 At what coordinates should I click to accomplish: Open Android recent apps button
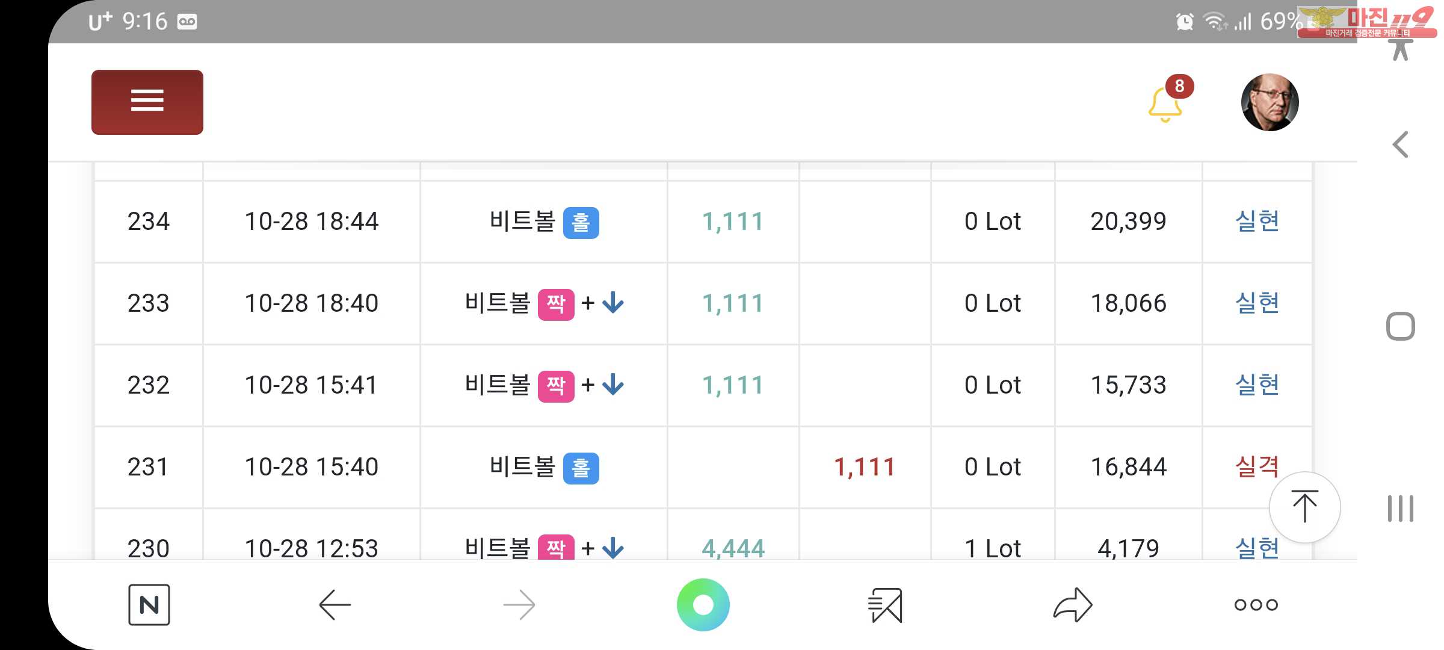(1401, 509)
